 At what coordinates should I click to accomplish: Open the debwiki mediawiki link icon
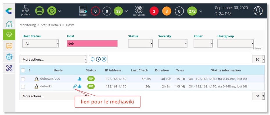[x=75, y=87]
